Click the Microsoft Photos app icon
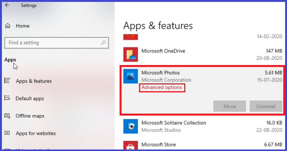This screenshot has height=151, width=287. click(130, 76)
